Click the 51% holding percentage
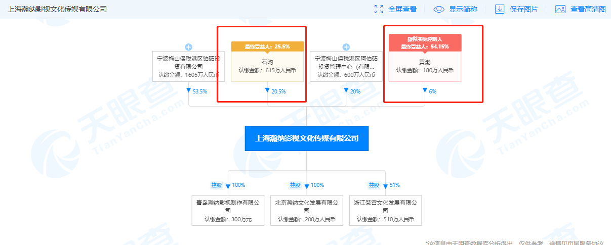This screenshot has height=245, width=611. (395, 185)
